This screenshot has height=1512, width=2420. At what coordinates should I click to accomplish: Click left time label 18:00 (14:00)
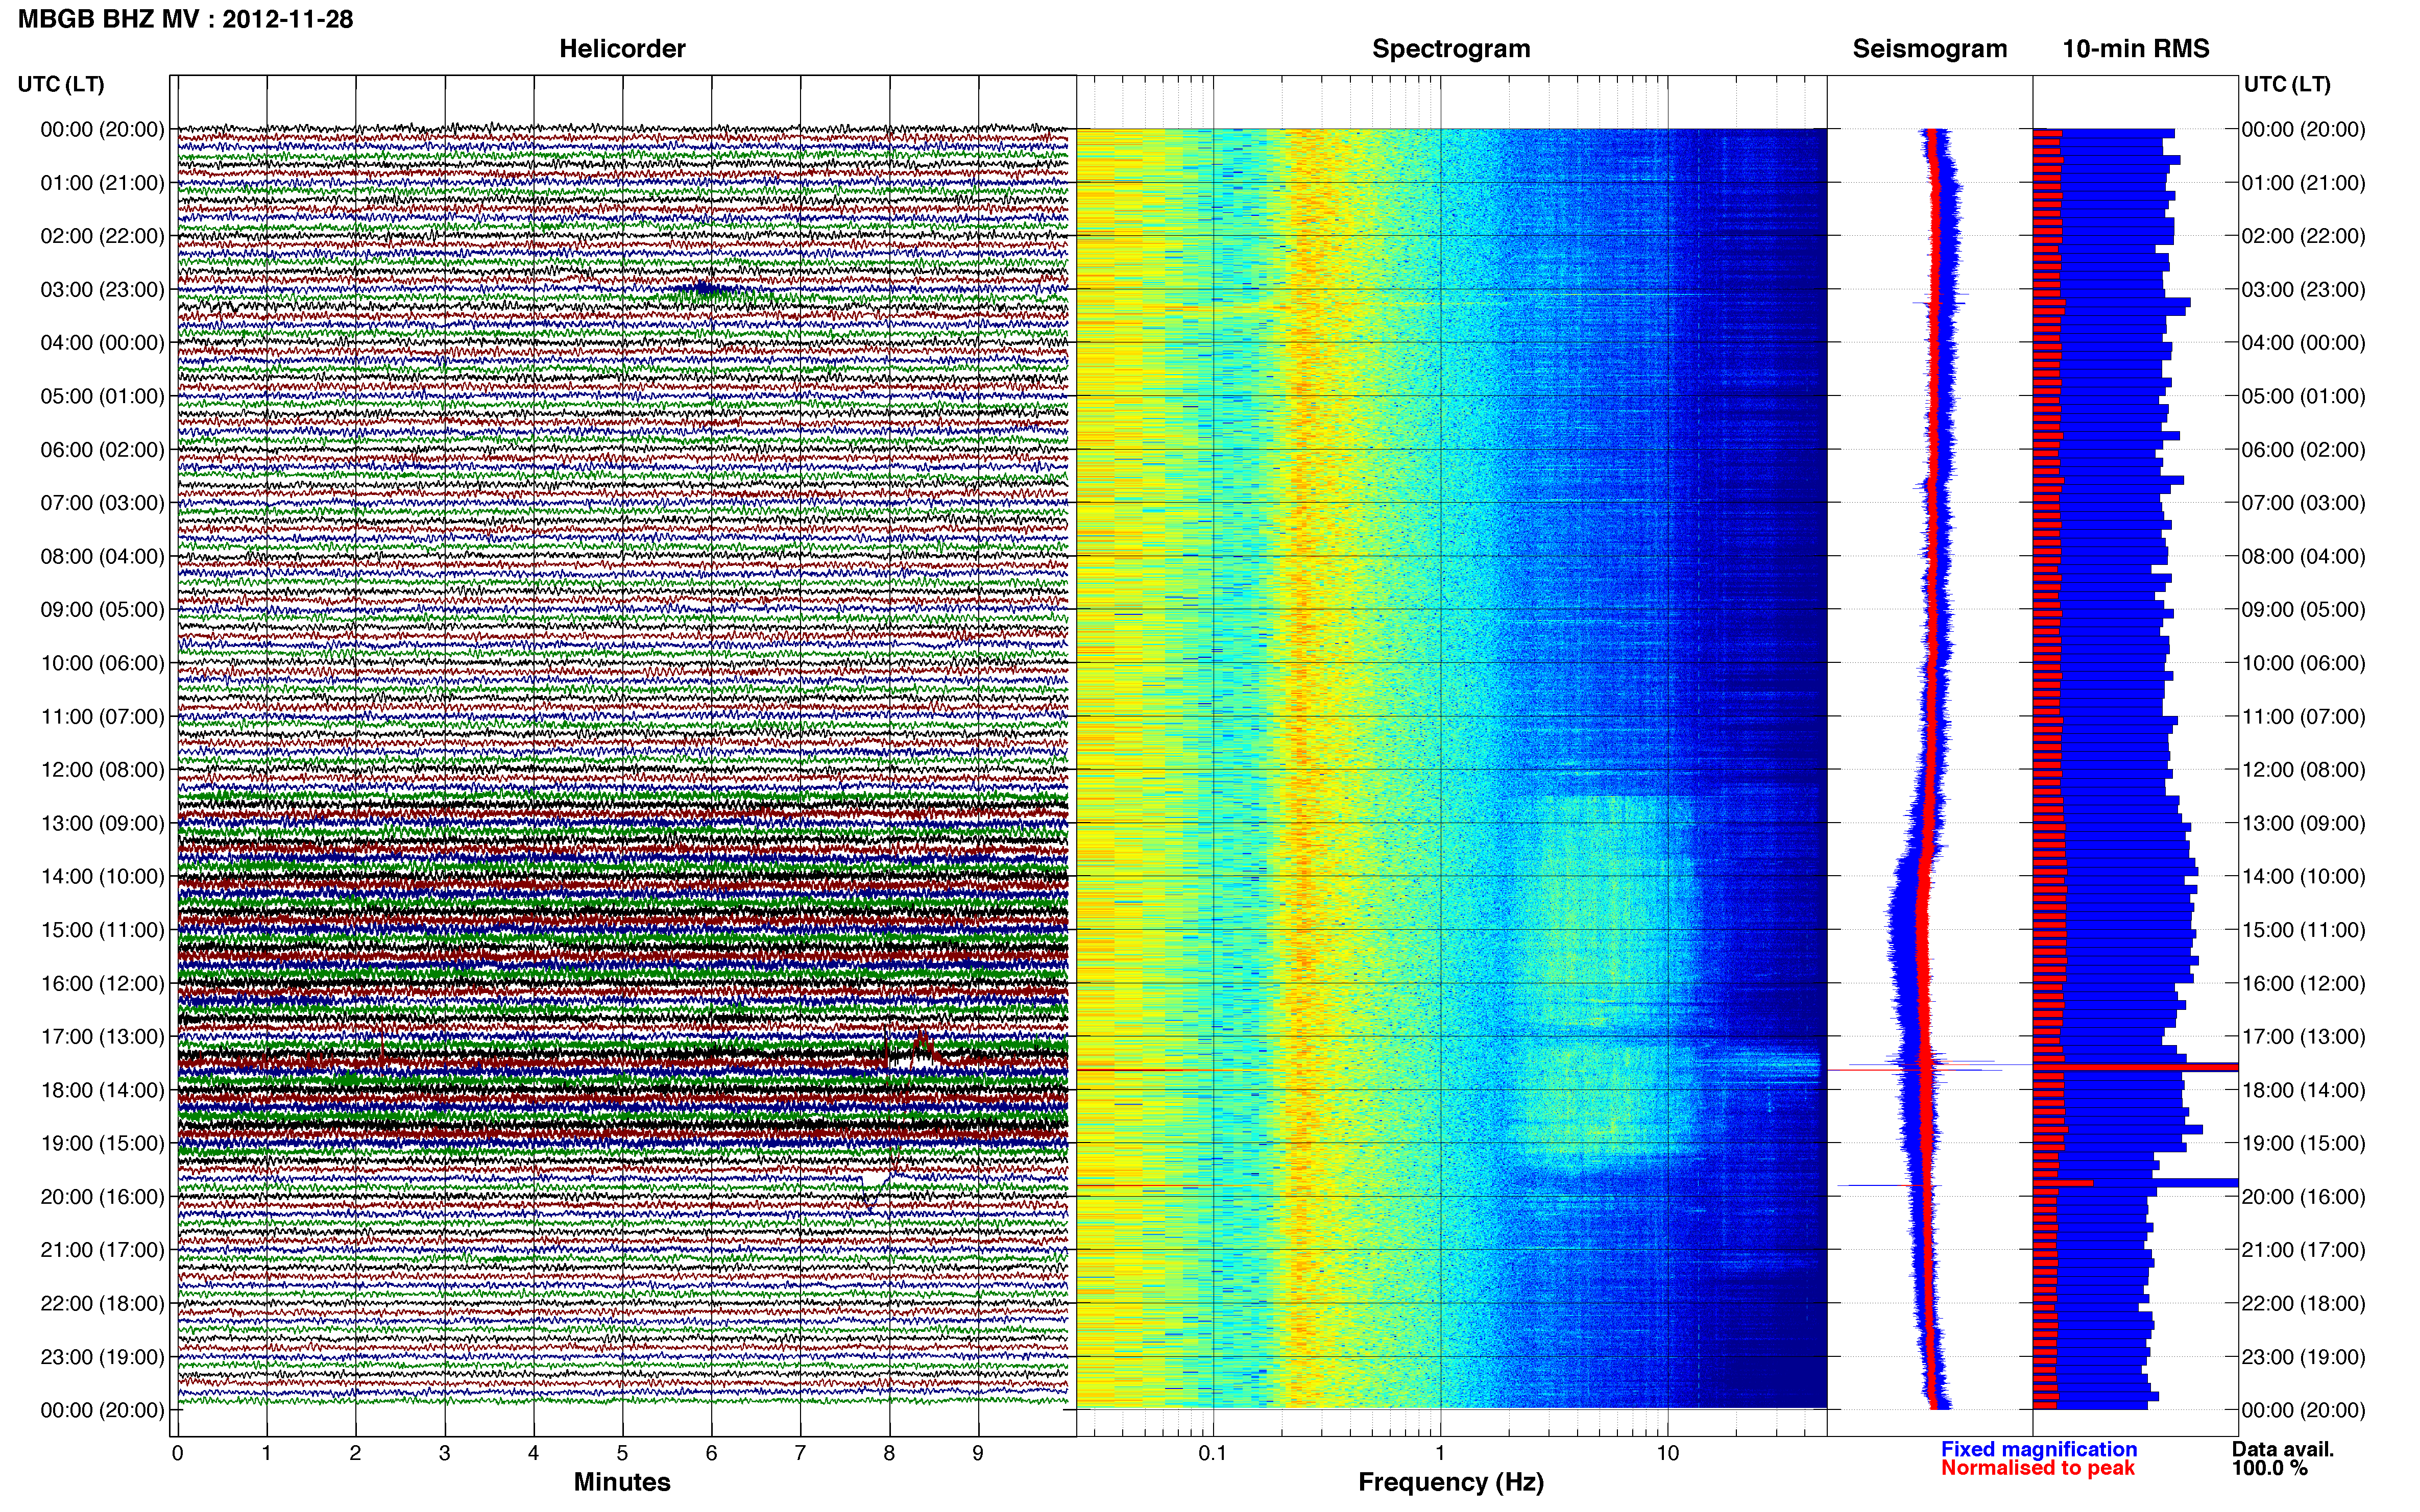(x=102, y=1090)
